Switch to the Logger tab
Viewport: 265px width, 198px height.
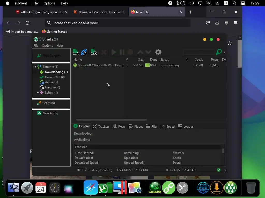pyautogui.click(x=185, y=126)
